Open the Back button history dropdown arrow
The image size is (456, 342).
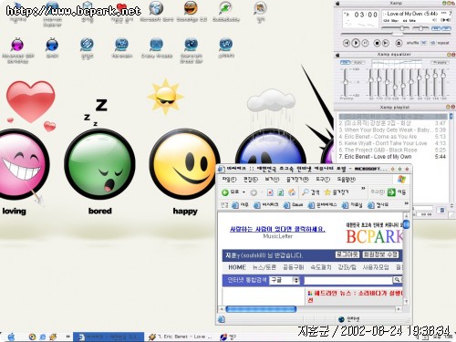coord(244,192)
